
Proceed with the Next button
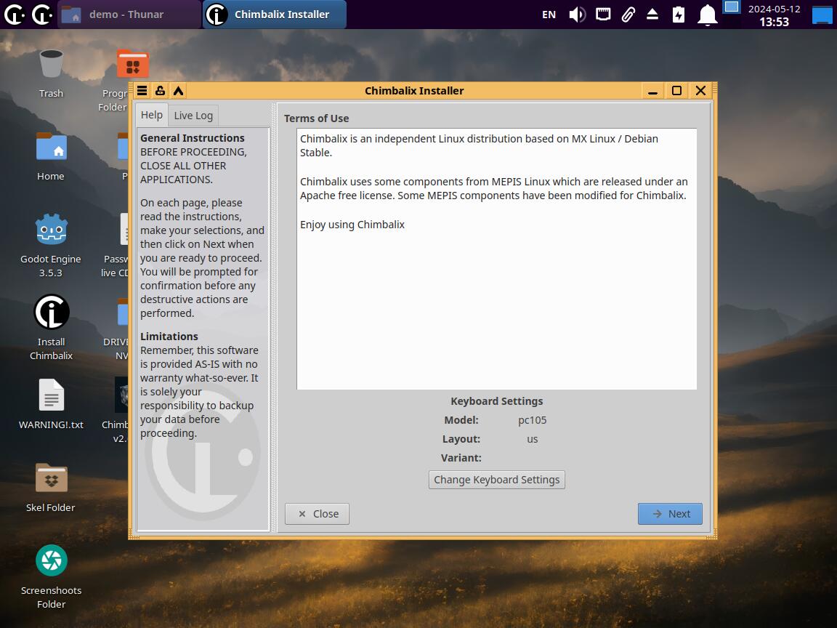[670, 514]
